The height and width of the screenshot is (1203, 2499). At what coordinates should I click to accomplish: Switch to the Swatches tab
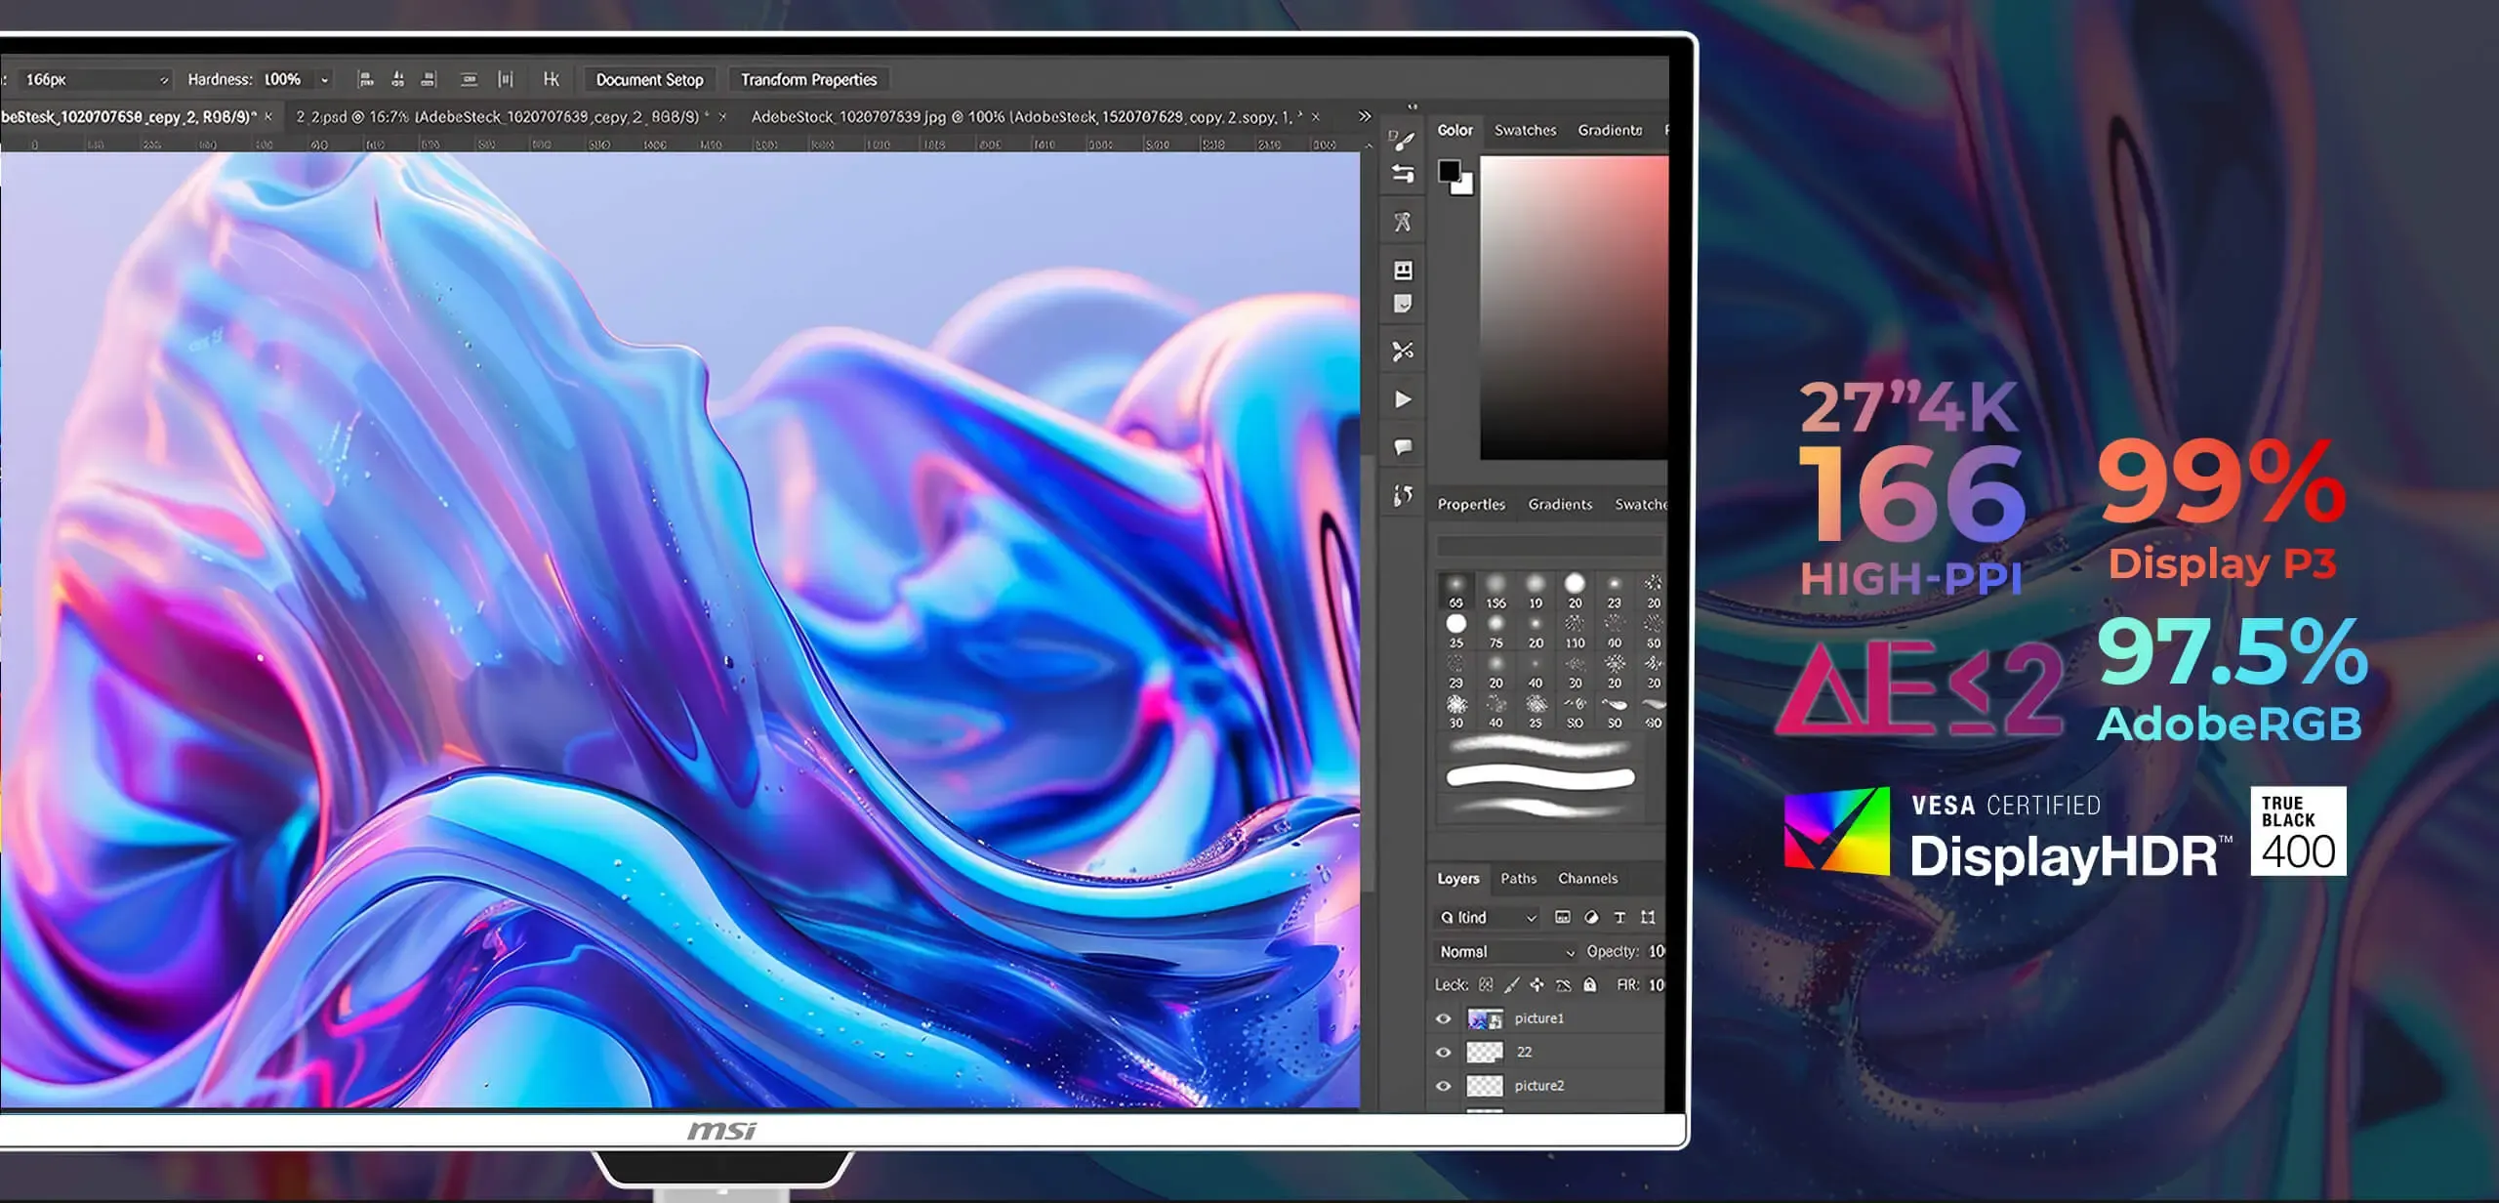click(1525, 130)
